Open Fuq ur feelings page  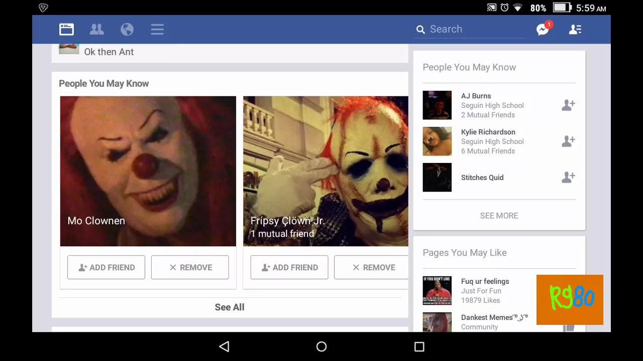[485, 281]
